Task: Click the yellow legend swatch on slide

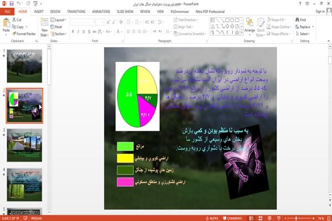Action: (125, 158)
